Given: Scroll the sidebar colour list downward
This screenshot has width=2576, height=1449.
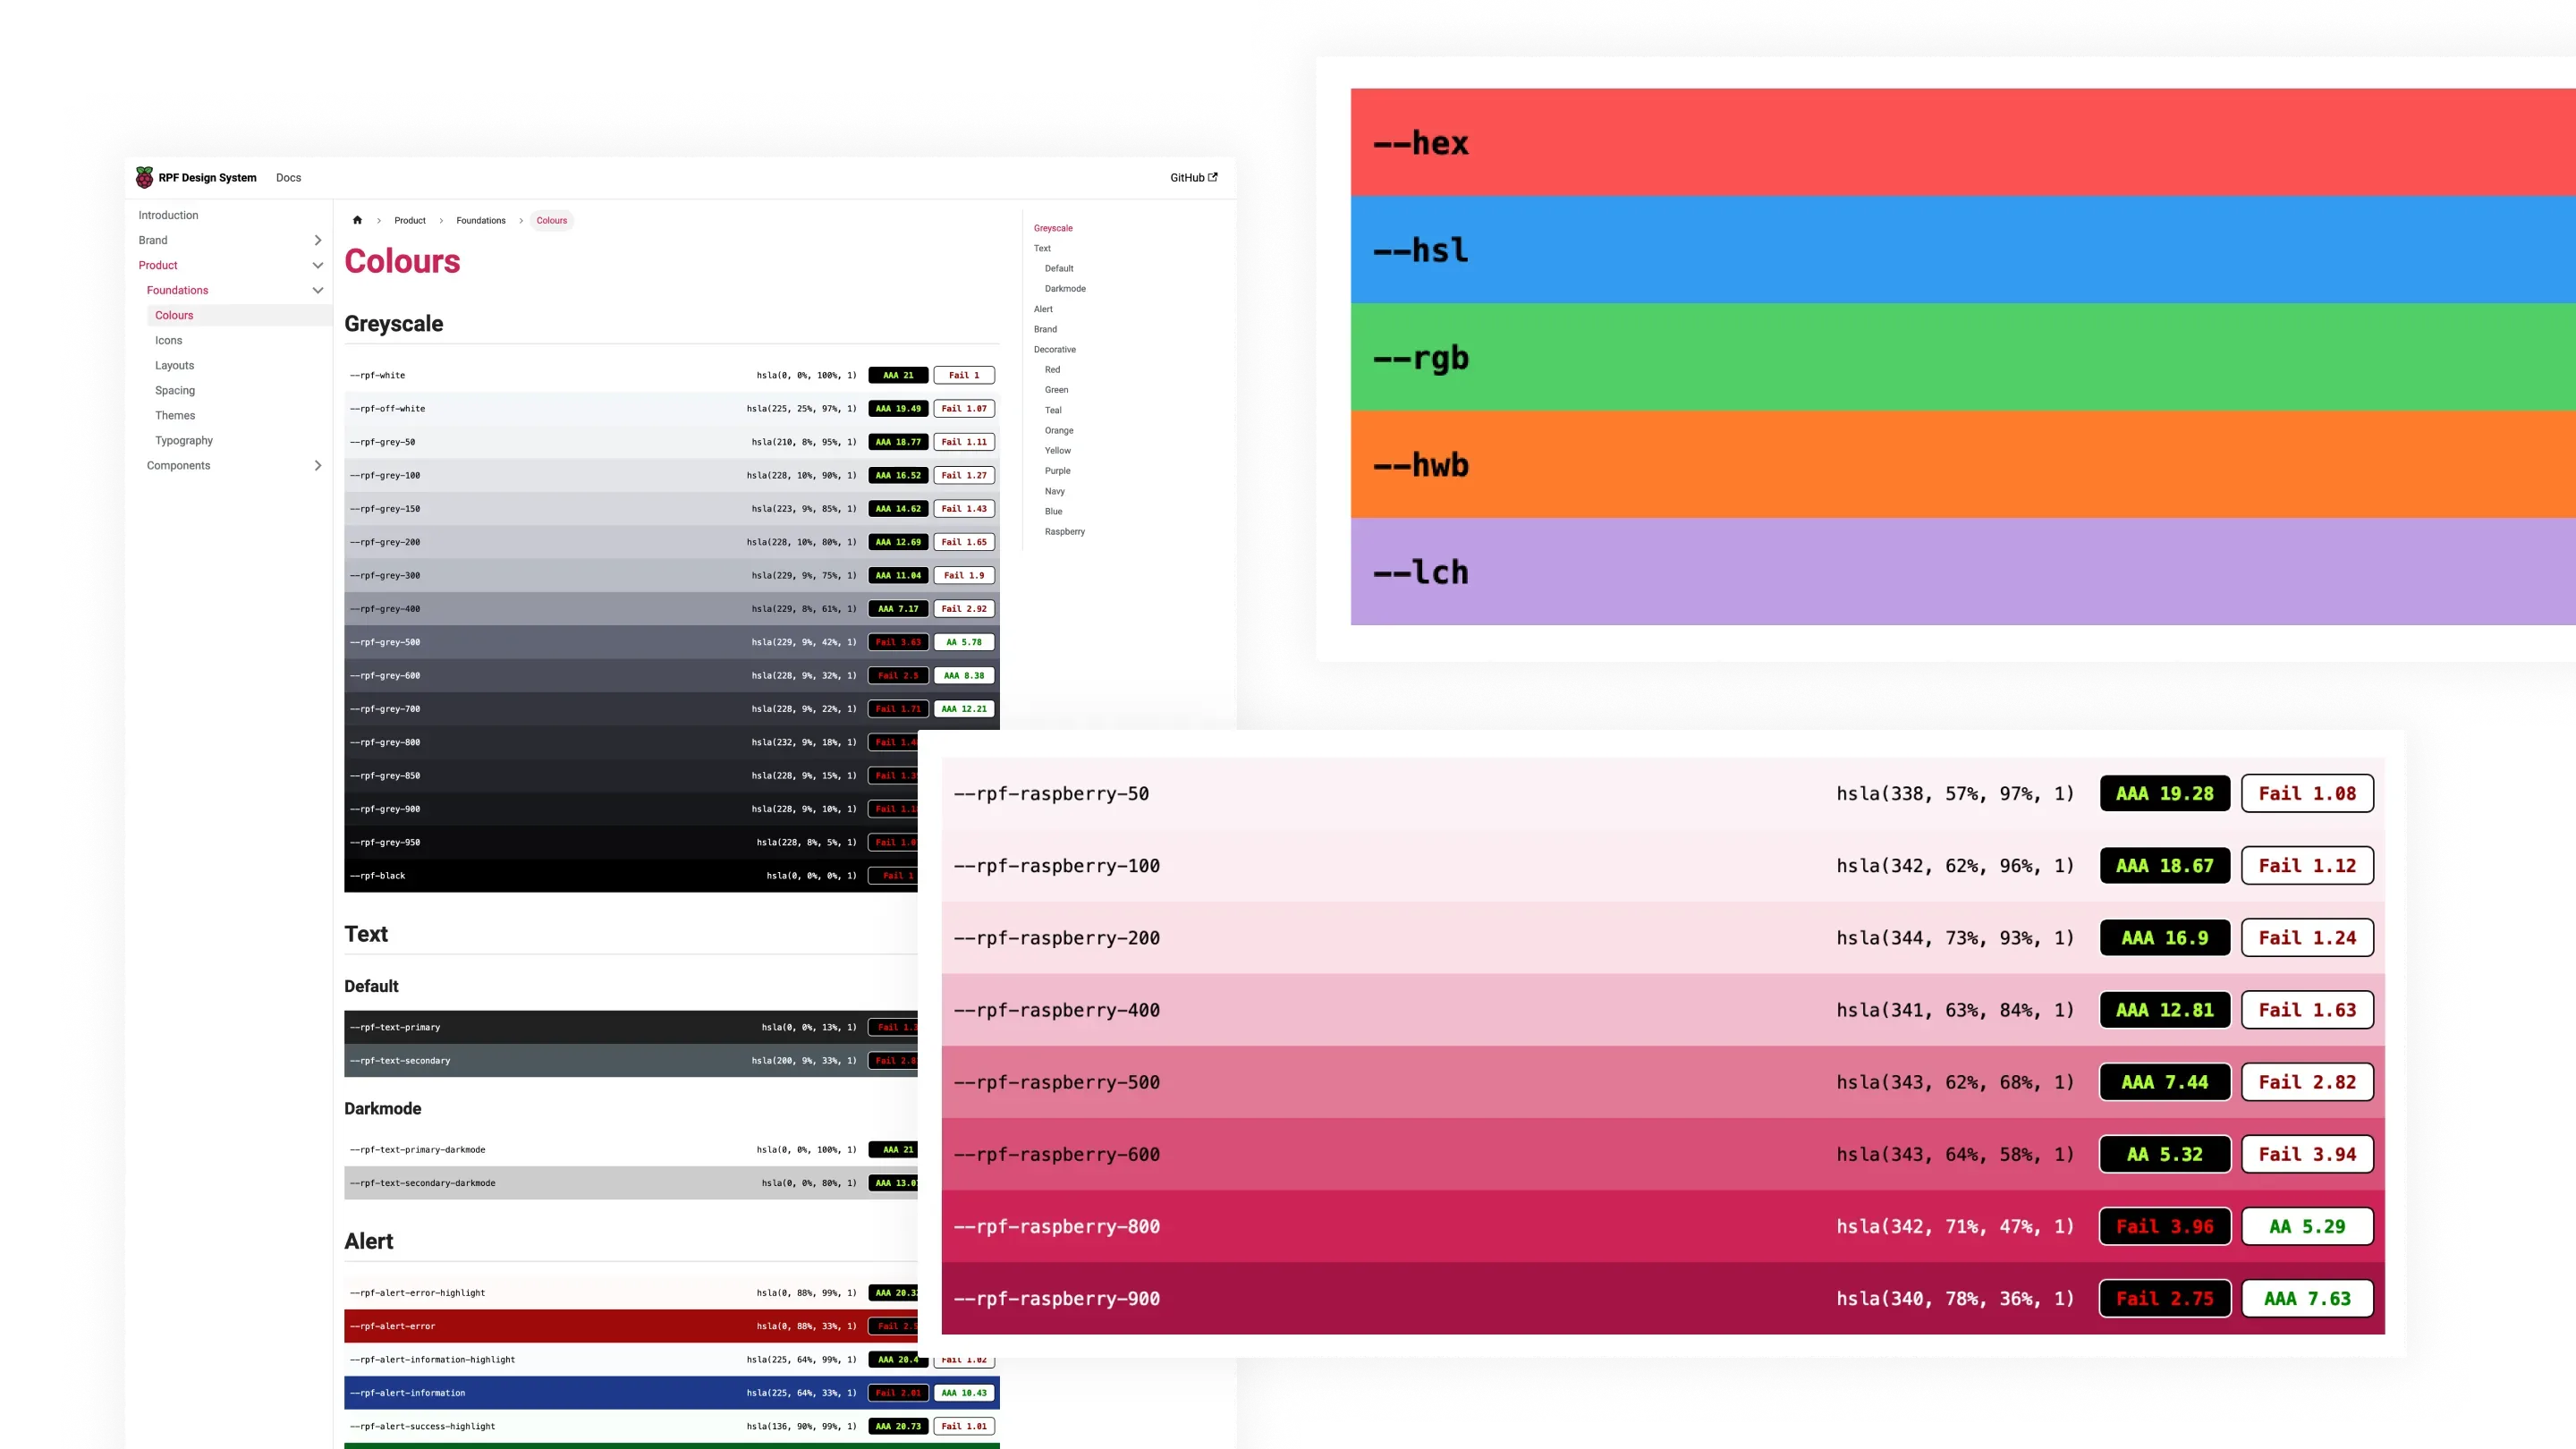Looking at the screenshot, I should (x=1062, y=530).
